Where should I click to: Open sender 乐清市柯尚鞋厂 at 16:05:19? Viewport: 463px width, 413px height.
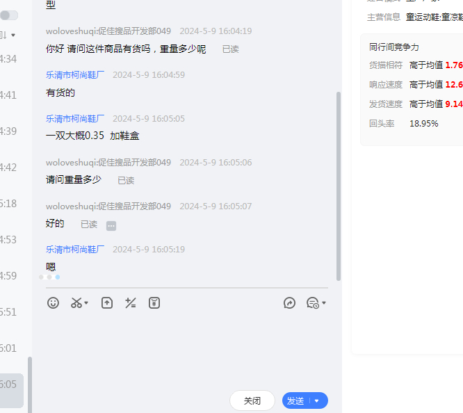pyautogui.click(x=75, y=250)
